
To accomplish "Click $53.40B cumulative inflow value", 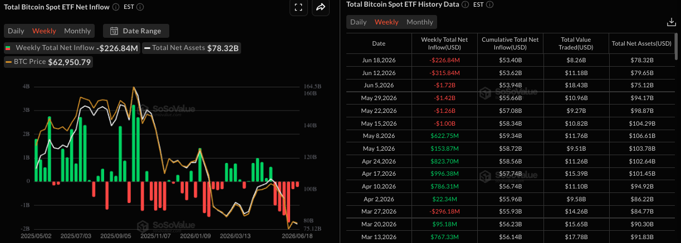I will click(x=510, y=60).
